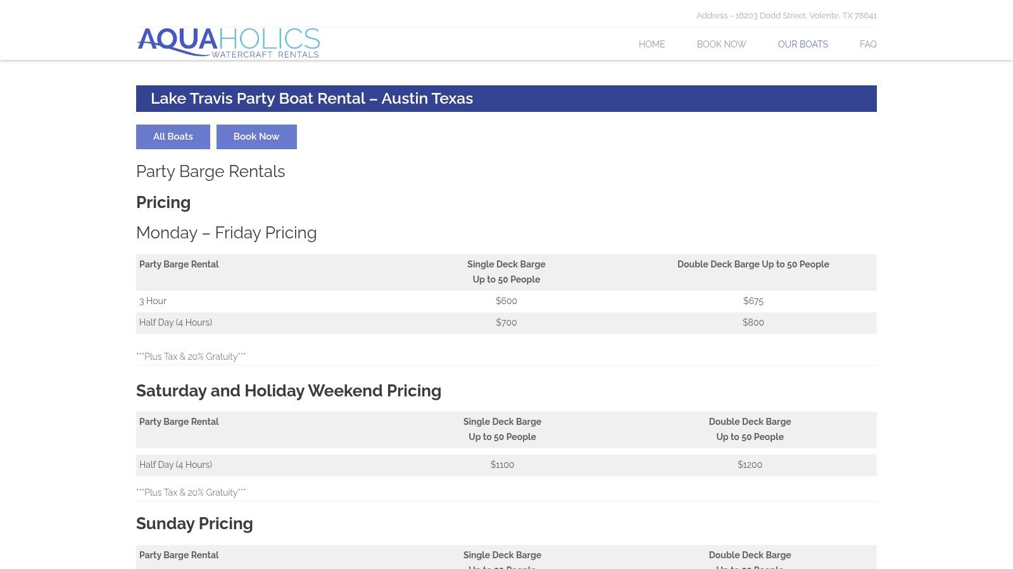Screen dimensions: 1013x569
Task: Click the Sunday Pricing heading
Action: click(194, 523)
